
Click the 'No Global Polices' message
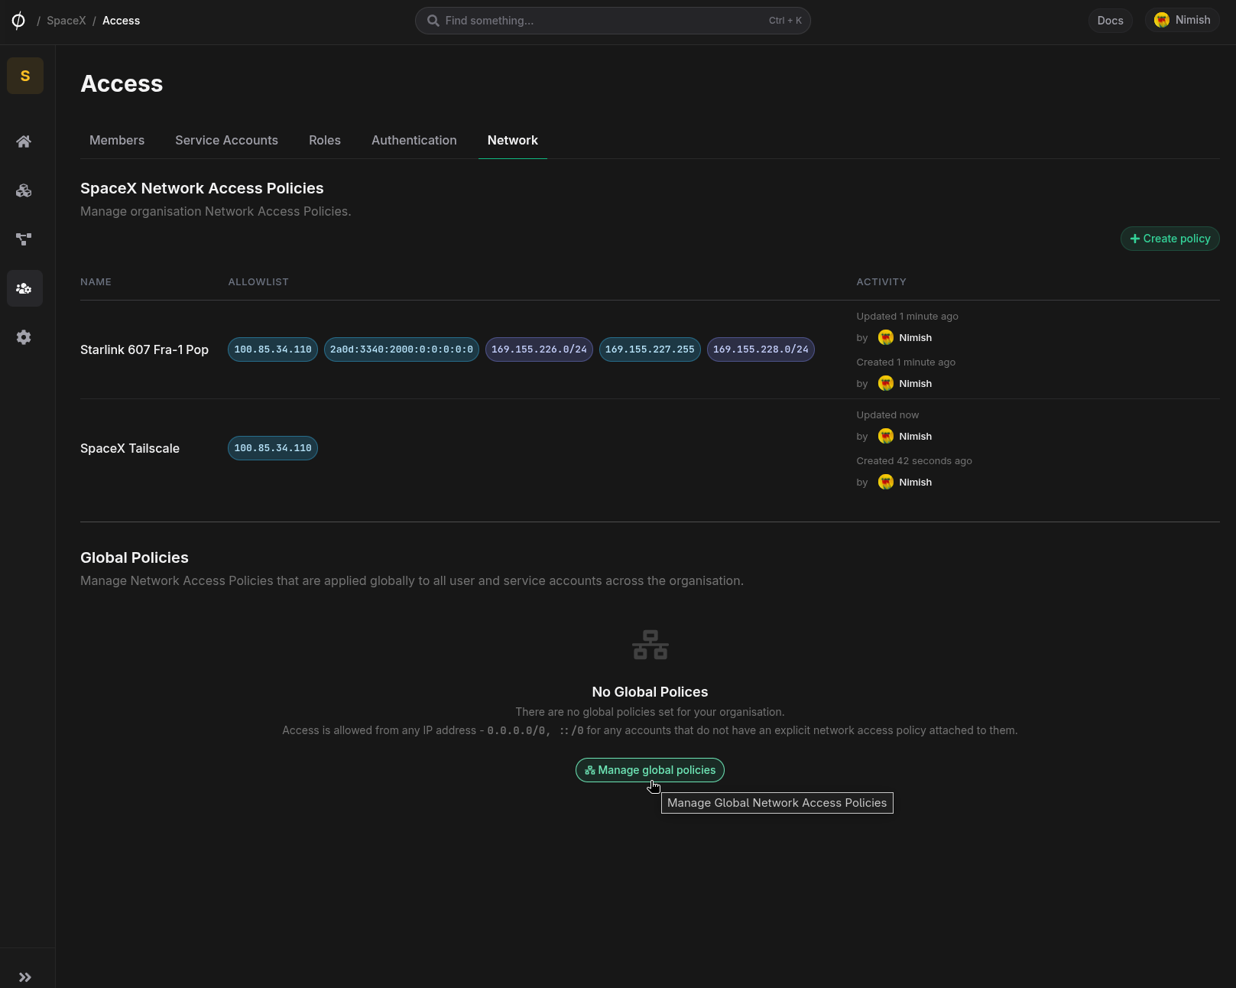(x=650, y=692)
